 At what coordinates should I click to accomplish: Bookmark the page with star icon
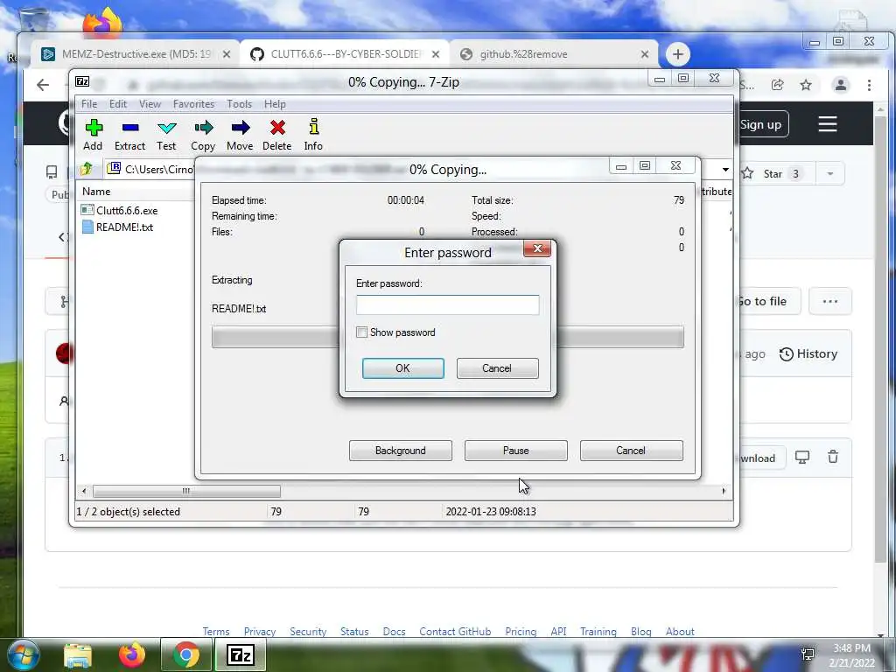806,85
